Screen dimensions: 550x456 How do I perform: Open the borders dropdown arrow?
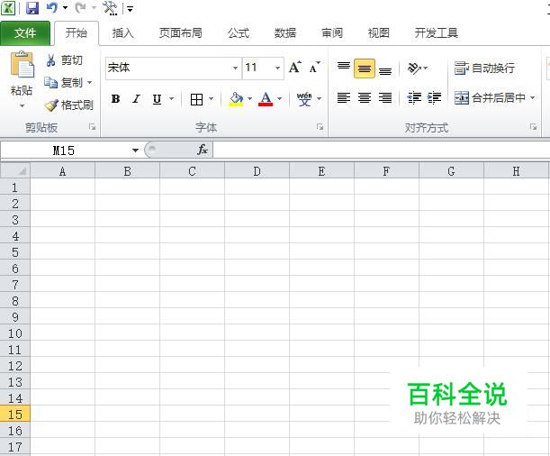click(x=212, y=98)
